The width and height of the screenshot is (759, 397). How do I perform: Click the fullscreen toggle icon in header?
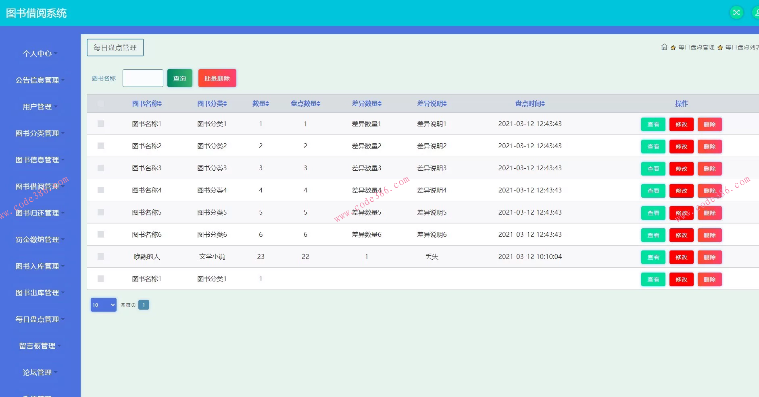(x=736, y=12)
